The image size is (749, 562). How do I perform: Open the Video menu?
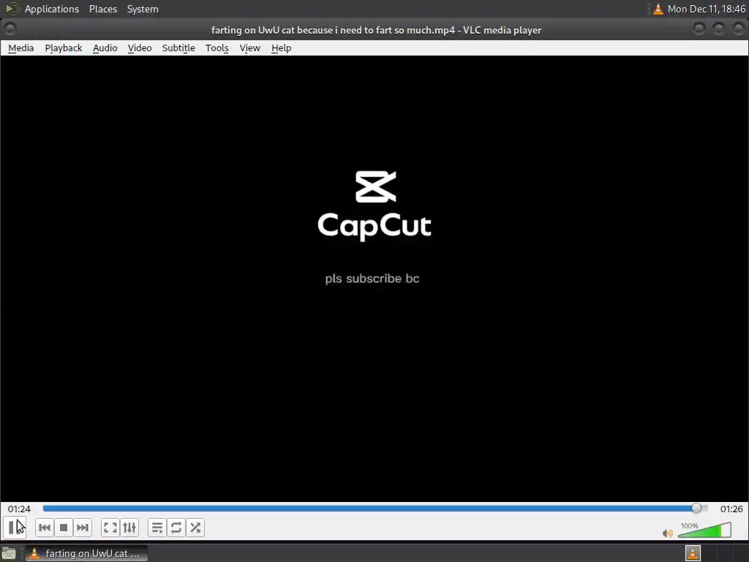(140, 48)
